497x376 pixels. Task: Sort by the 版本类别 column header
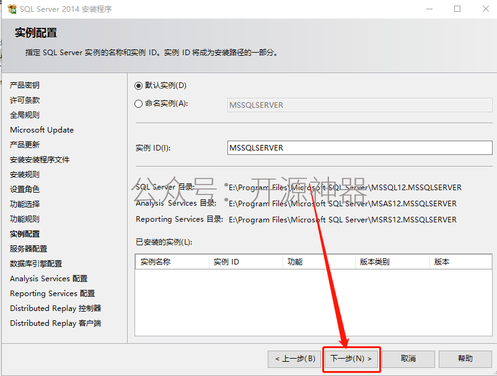pyautogui.click(x=392, y=262)
